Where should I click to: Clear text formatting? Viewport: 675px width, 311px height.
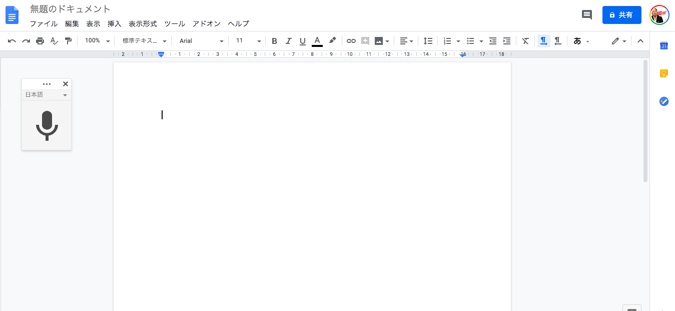pyautogui.click(x=525, y=41)
